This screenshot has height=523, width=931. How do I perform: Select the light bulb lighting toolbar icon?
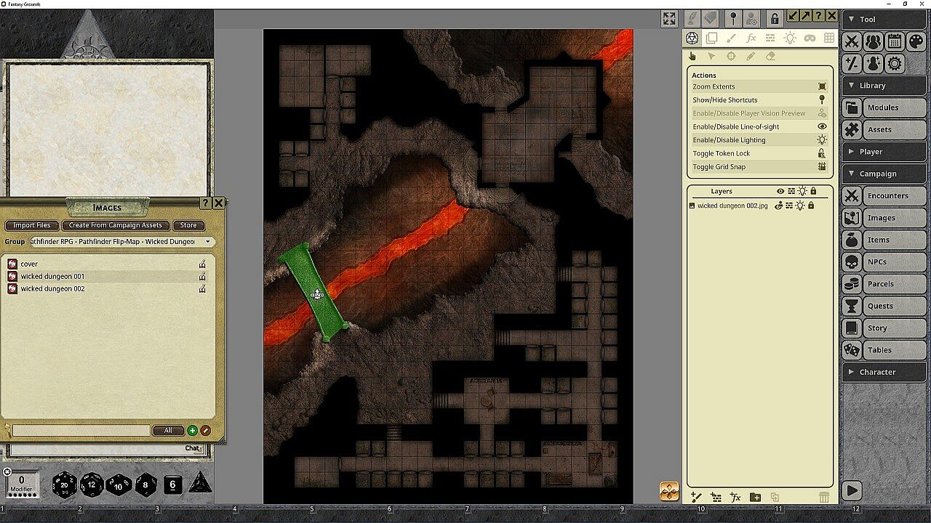click(790, 38)
